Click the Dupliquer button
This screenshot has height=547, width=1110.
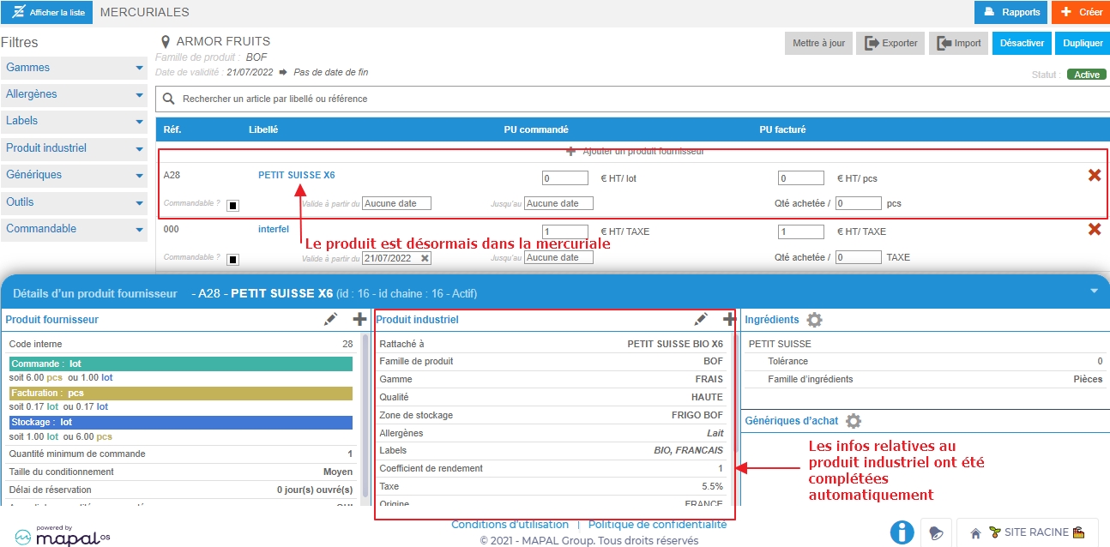[x=1083, y=43]
